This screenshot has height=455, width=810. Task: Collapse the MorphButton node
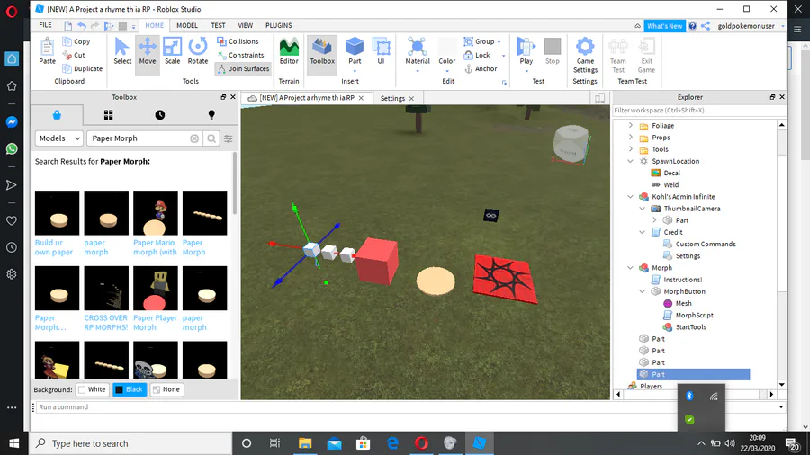point(642,291)
